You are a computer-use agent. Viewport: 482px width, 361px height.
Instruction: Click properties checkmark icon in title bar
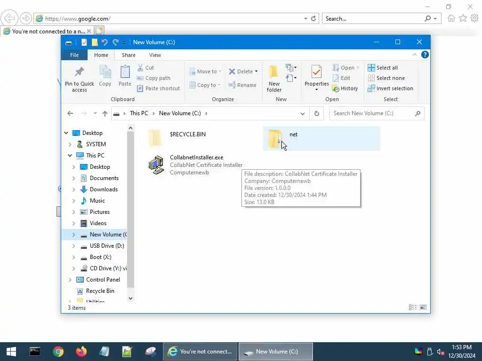pos(84,42)
